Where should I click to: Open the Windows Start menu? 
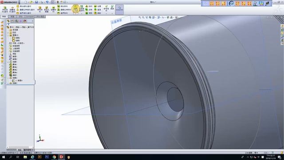pyautogui.click(x=4, y=157)
